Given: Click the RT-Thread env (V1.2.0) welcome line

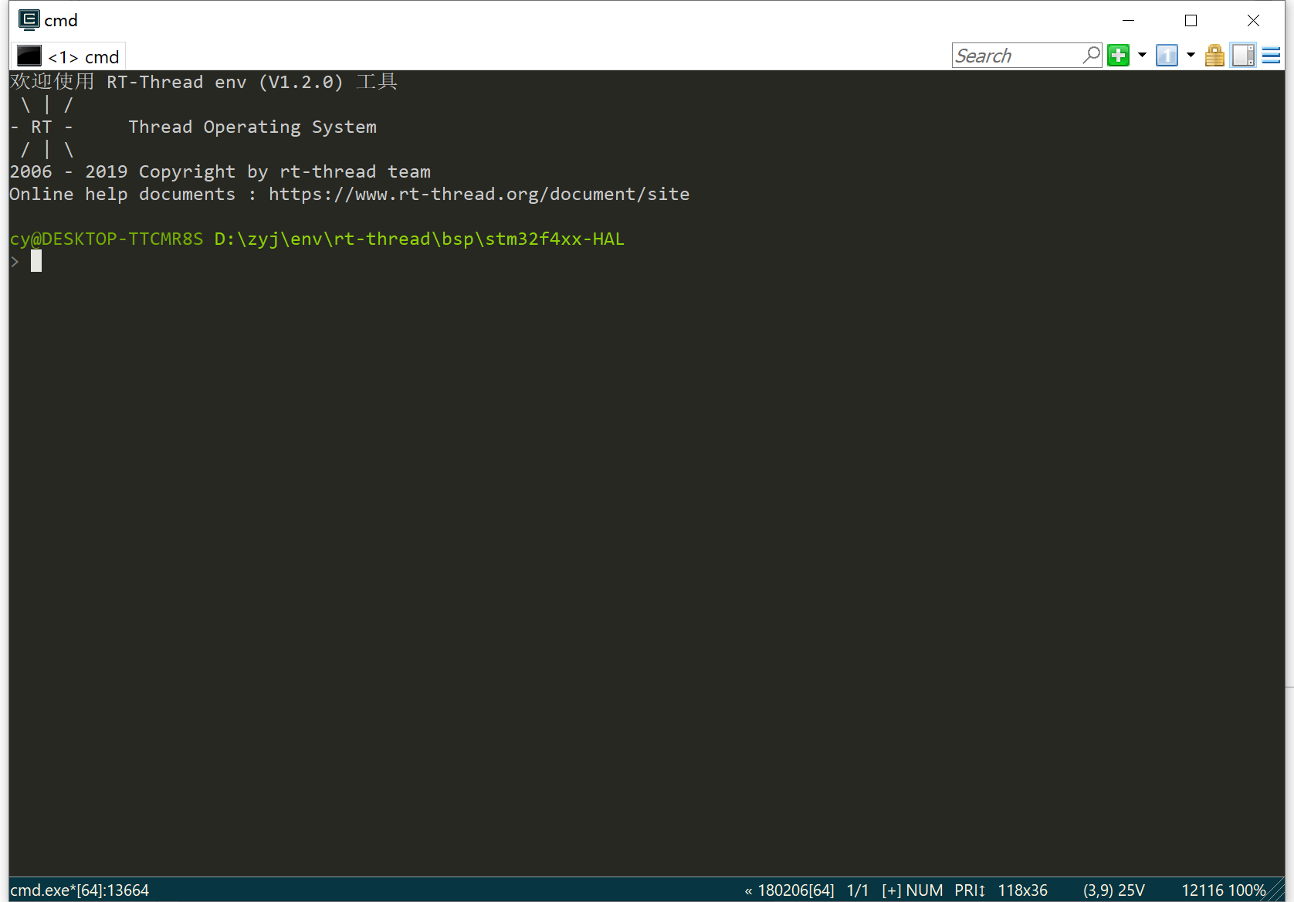Looking at the screenshot, I should click(204, 82).
